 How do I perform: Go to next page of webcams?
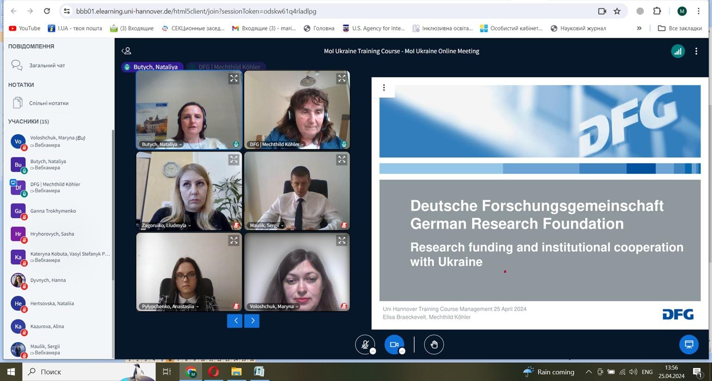(x=252, y=320)
